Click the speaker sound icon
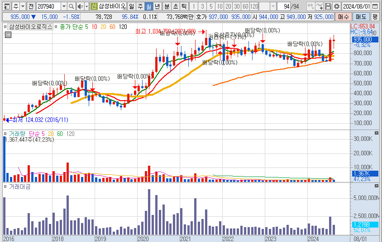 pyautogui.click(x=80, y=6)
